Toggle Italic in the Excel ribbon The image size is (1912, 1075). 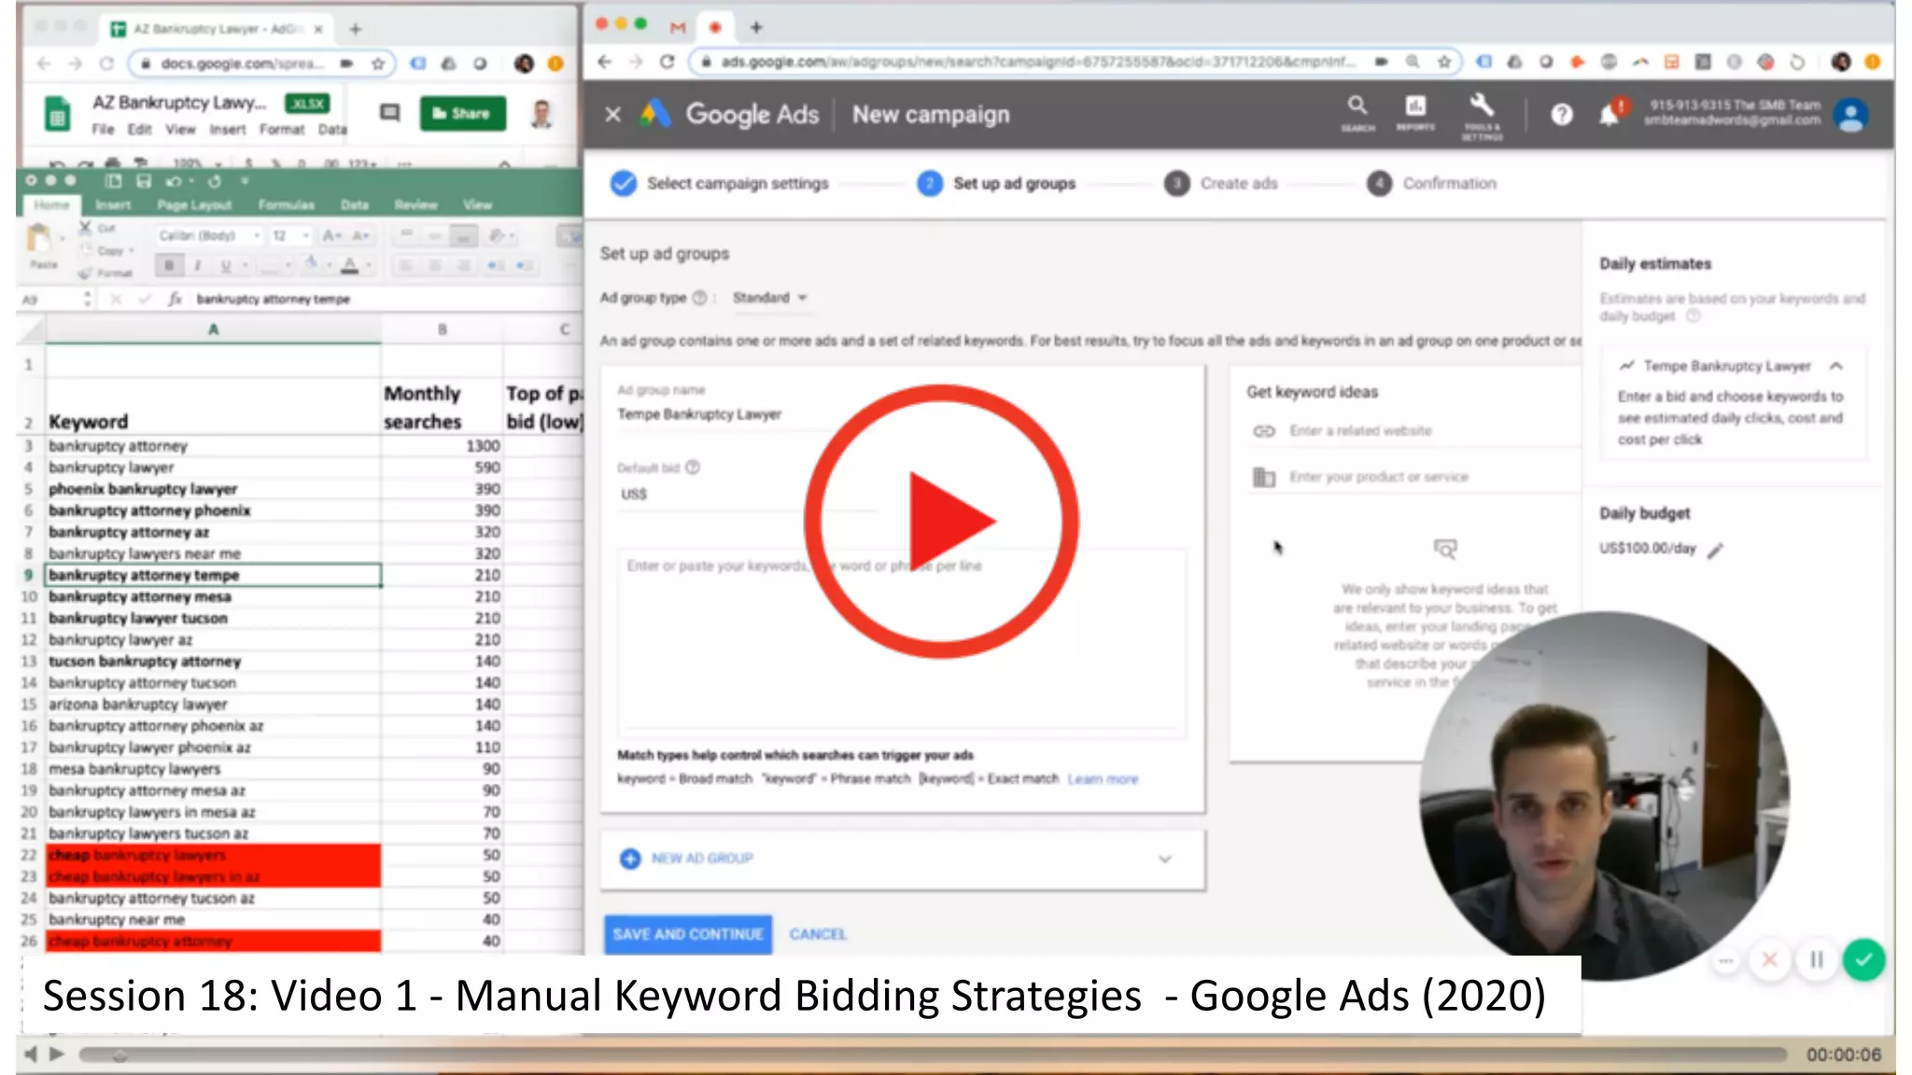click(x=197, y=266)
